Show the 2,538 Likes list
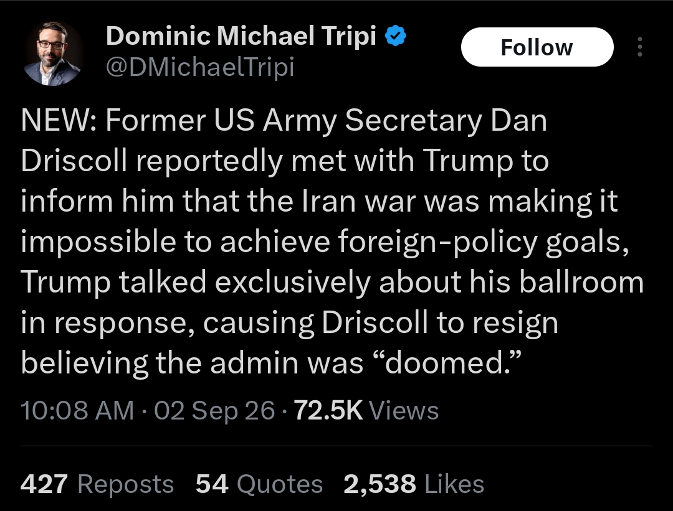 pos(414,484)
